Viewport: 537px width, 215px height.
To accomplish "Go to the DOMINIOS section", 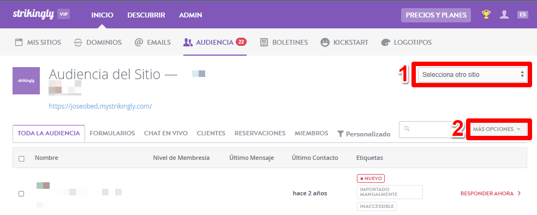I will coord(98,43).
